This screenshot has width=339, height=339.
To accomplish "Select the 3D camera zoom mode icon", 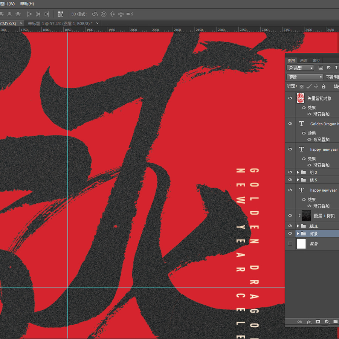I will [130, 14].
